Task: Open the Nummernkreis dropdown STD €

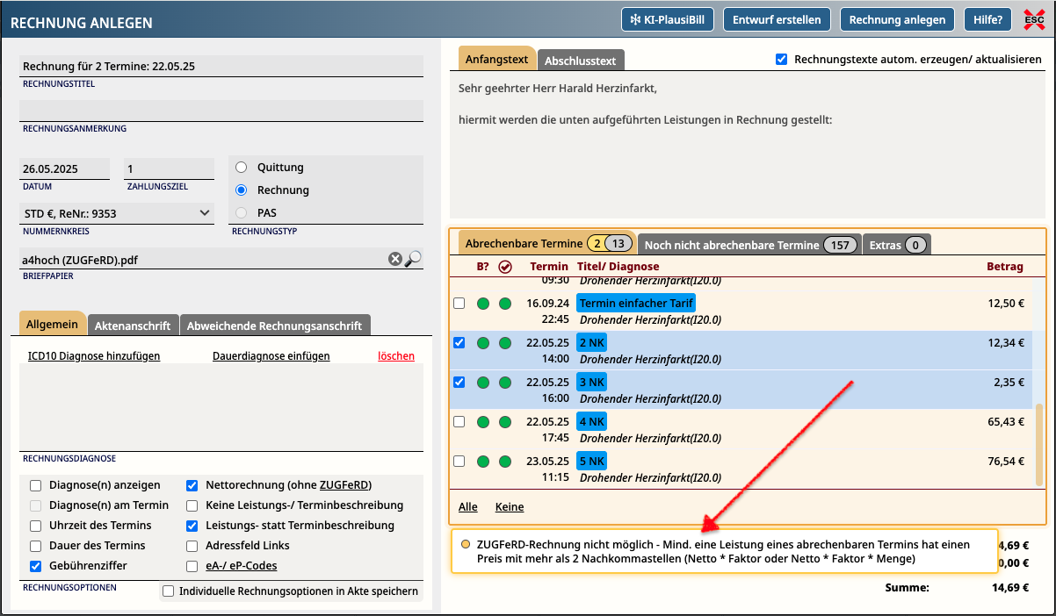Action: [x=116, y=213]
